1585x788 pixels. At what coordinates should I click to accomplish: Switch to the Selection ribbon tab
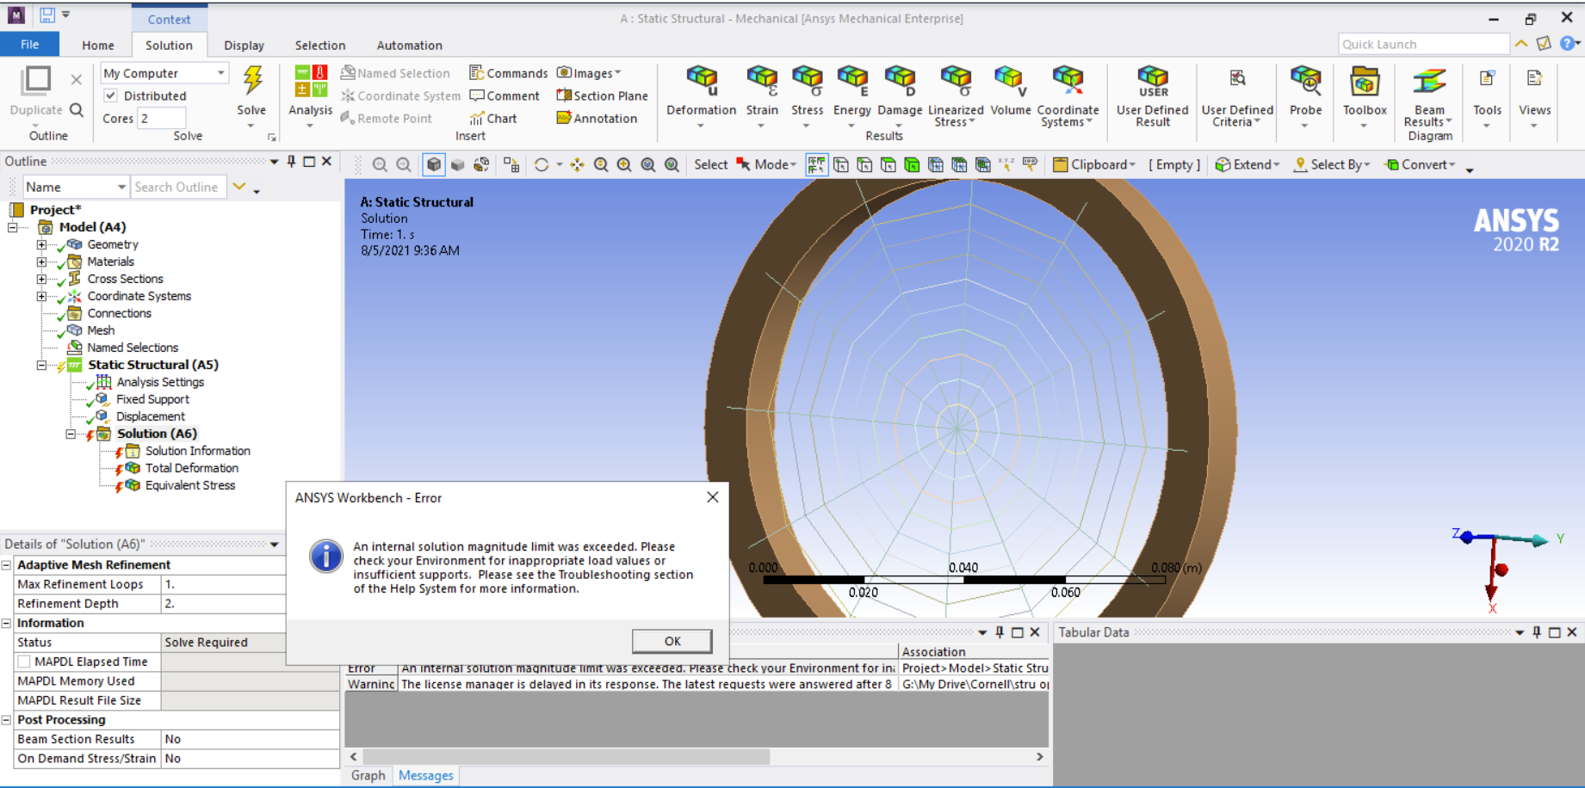point(320,45)
